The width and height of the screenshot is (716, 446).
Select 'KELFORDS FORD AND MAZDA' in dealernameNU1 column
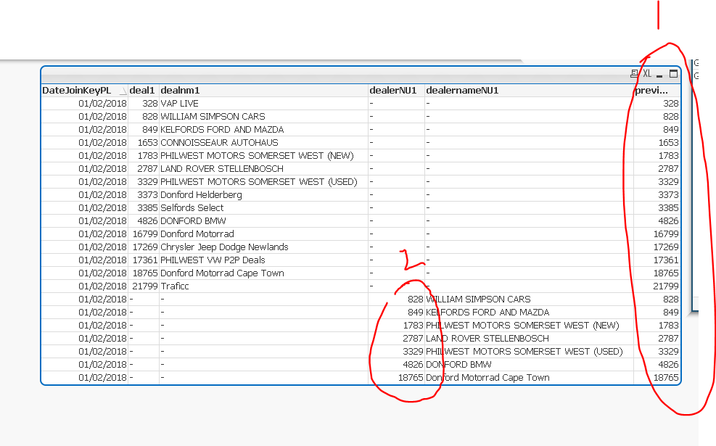tap(487, 313)
